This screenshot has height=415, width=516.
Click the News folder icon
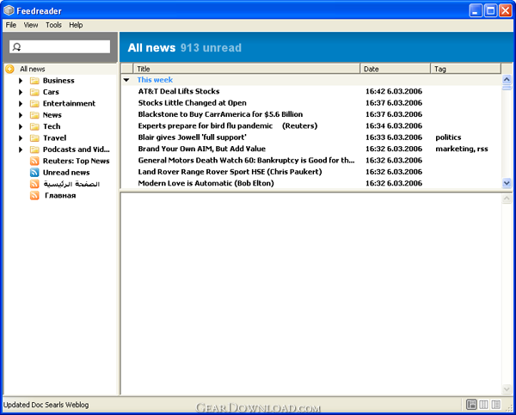click(x=34, y=115)
